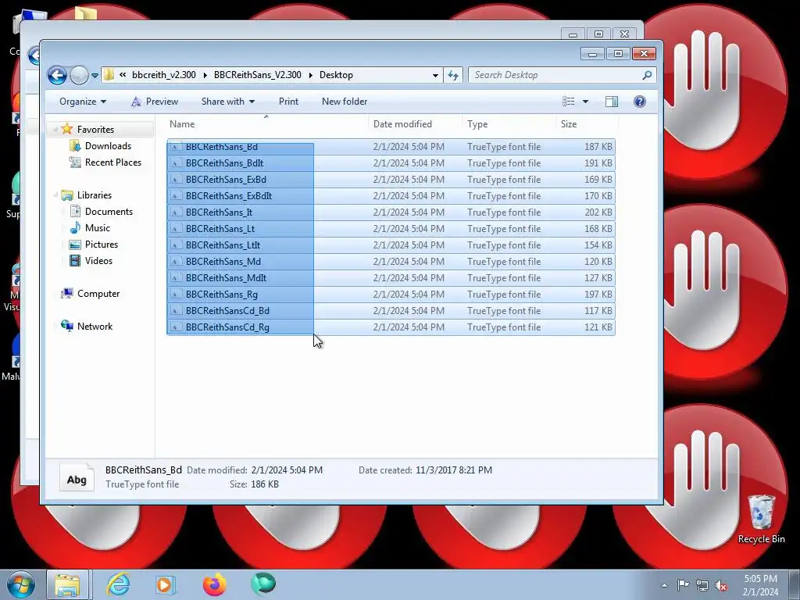This screenshot has width=800, height=600.
Task: Collapse the Favorites tree arrow
Action: [x=55, y=130]
